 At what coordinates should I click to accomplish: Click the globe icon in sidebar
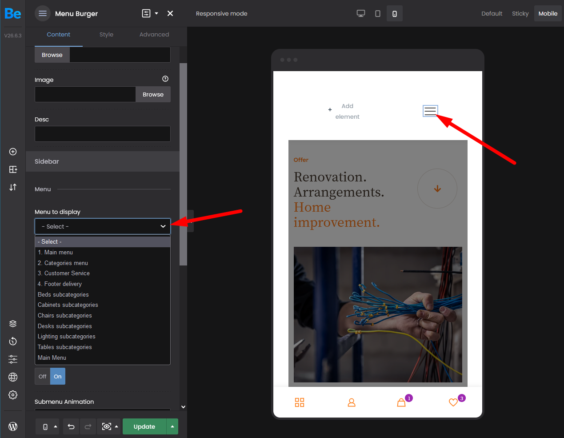(13, 377)
